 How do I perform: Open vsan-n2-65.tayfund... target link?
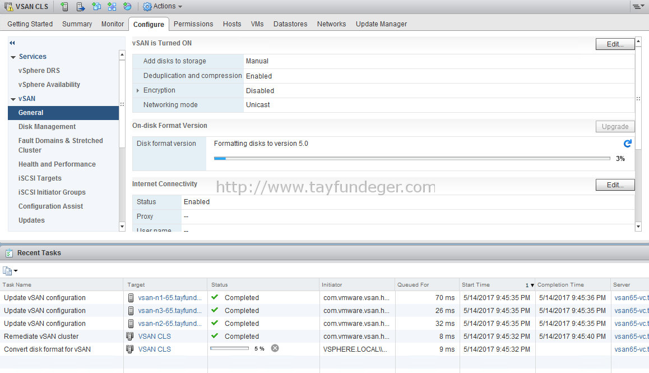[x=170, y=323]
